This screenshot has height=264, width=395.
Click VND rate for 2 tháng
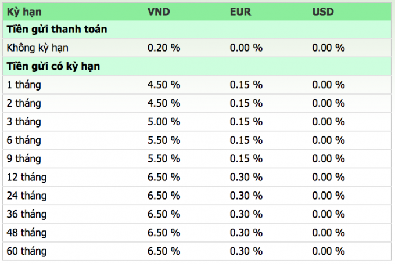coord(164,103)
